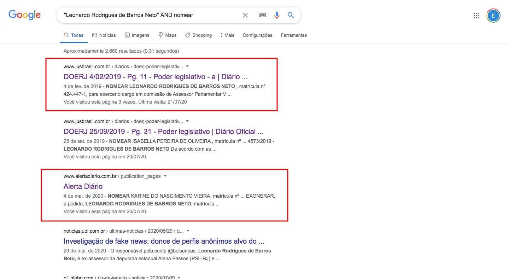Click snippet date 29 de mai. de 2020

pyautogui.click(x=85, y=251)
